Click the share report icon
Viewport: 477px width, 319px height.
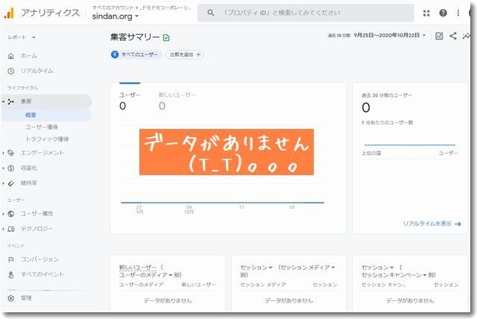pyautogui.click(x=453, y=36)
